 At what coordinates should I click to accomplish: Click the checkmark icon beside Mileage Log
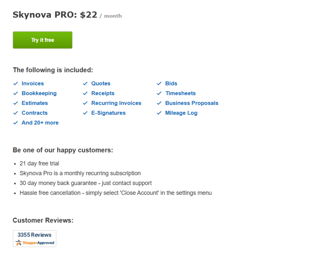[x=159, y=113]
